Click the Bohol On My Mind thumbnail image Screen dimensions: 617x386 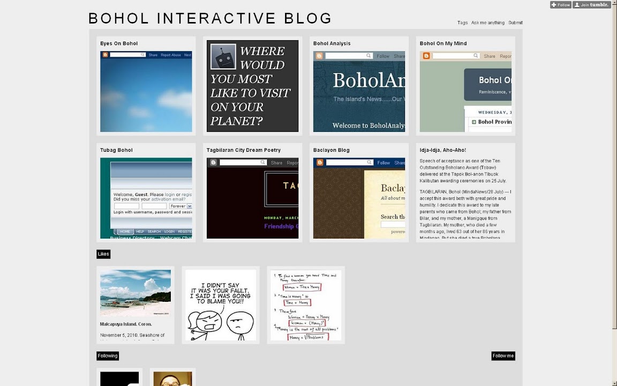(x=465, y=91)
